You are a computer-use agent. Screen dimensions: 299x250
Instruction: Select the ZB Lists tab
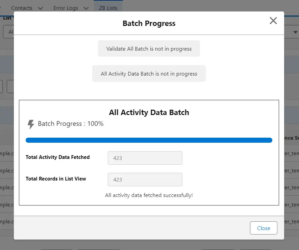coord(108,8)
